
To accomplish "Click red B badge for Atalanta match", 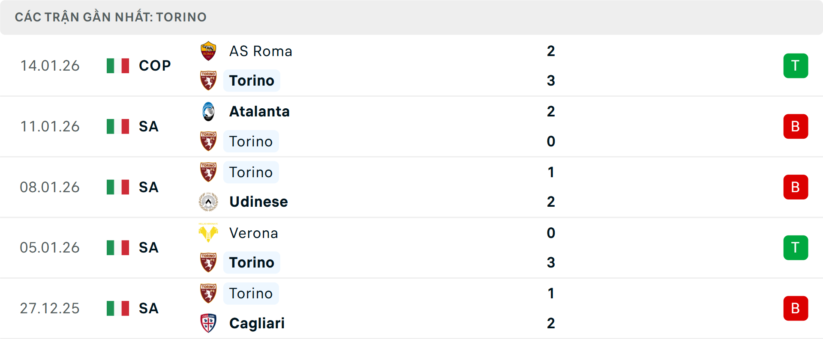I will [796, 127].
